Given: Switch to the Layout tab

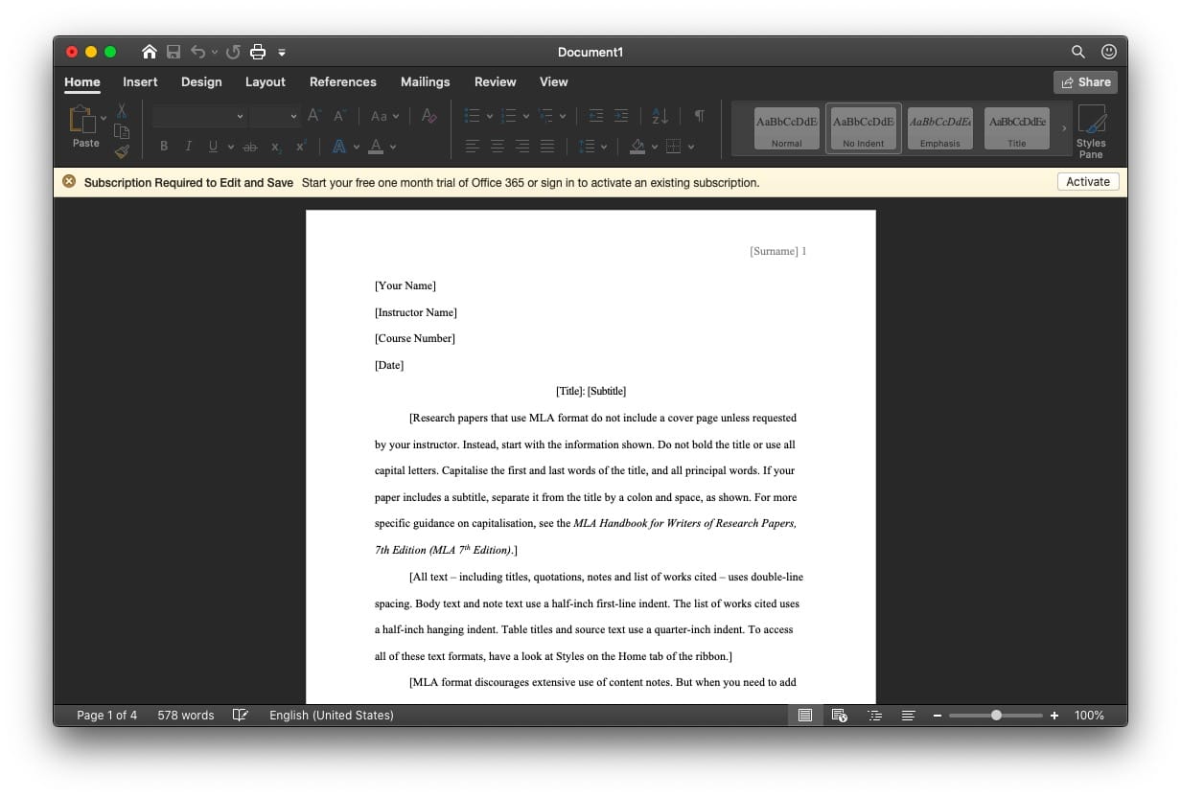Looking at the screenshot, I should 266,82.
